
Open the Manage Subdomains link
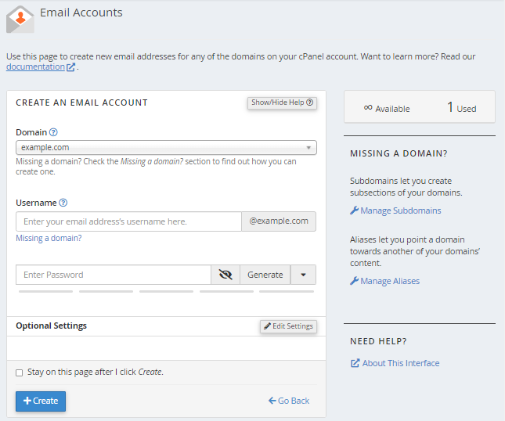[x=401, y=210]
